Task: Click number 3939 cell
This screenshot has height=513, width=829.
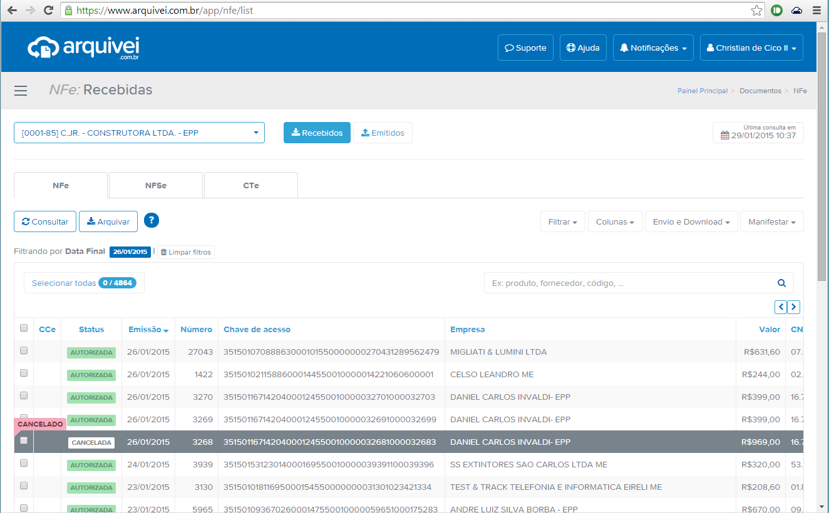Action: [x=203, y=464]
